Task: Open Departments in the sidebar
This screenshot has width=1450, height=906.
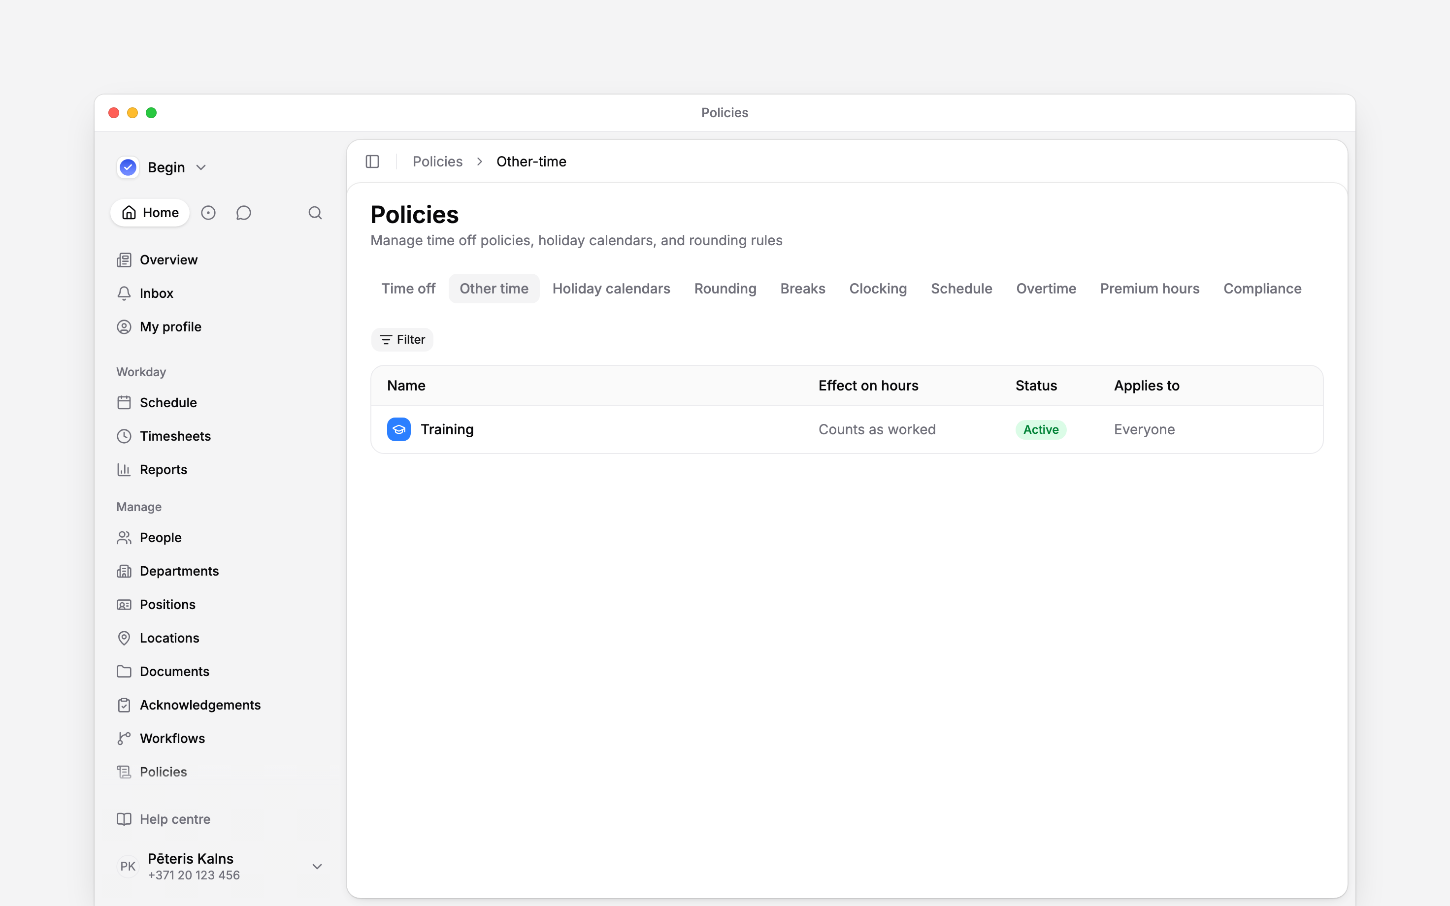Action: pyautogui.click(x=220, y=571)
